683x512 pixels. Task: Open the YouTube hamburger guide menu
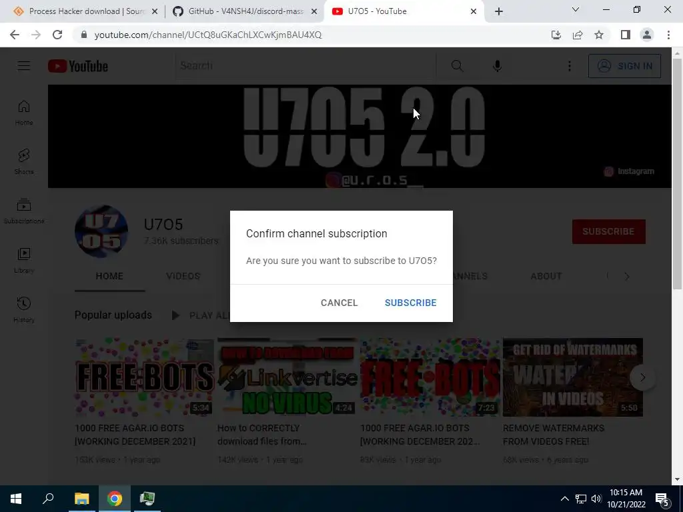click(x=23, y=66)
